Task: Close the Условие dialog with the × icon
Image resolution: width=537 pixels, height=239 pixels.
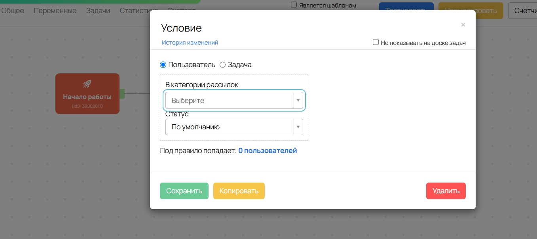Action: pyautogui.click(x=463, y=25)
